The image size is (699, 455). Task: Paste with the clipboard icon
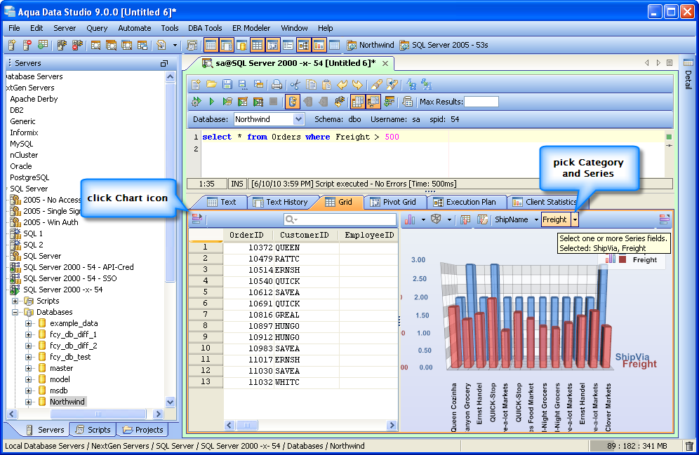(326, 84)
